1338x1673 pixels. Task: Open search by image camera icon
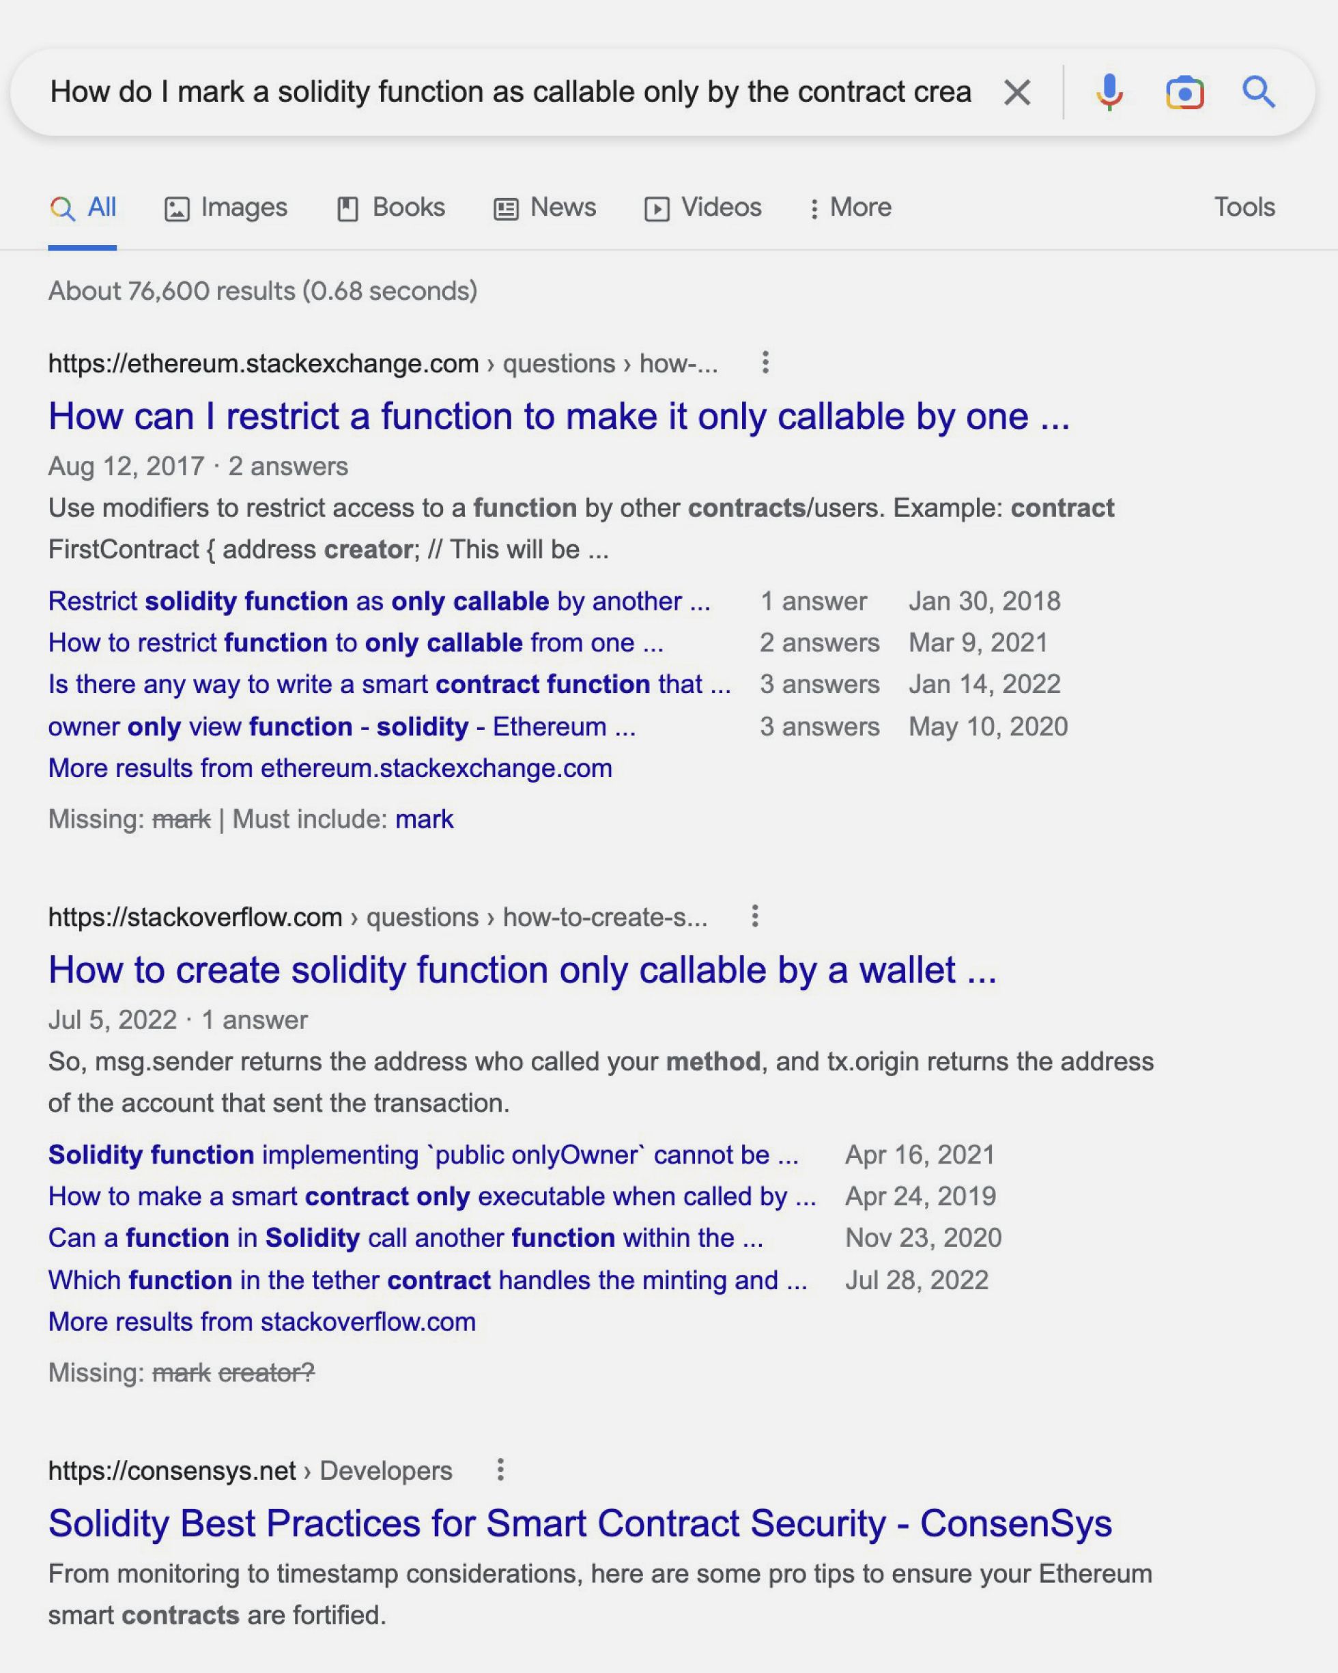pos(1184,92)
